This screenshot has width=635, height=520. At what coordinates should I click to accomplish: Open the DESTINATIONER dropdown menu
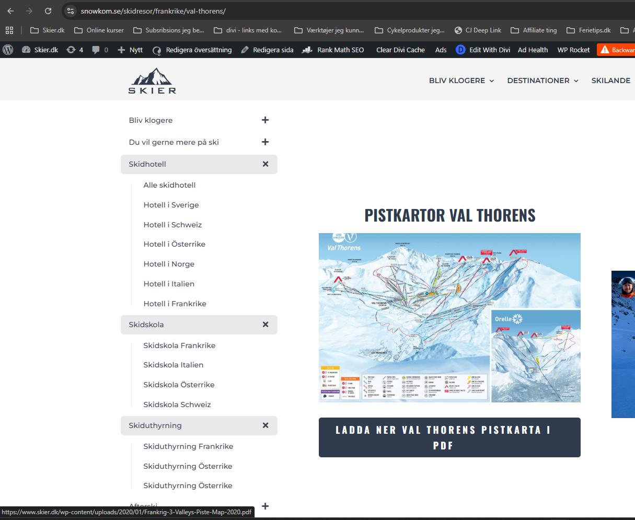coord(542,80)
